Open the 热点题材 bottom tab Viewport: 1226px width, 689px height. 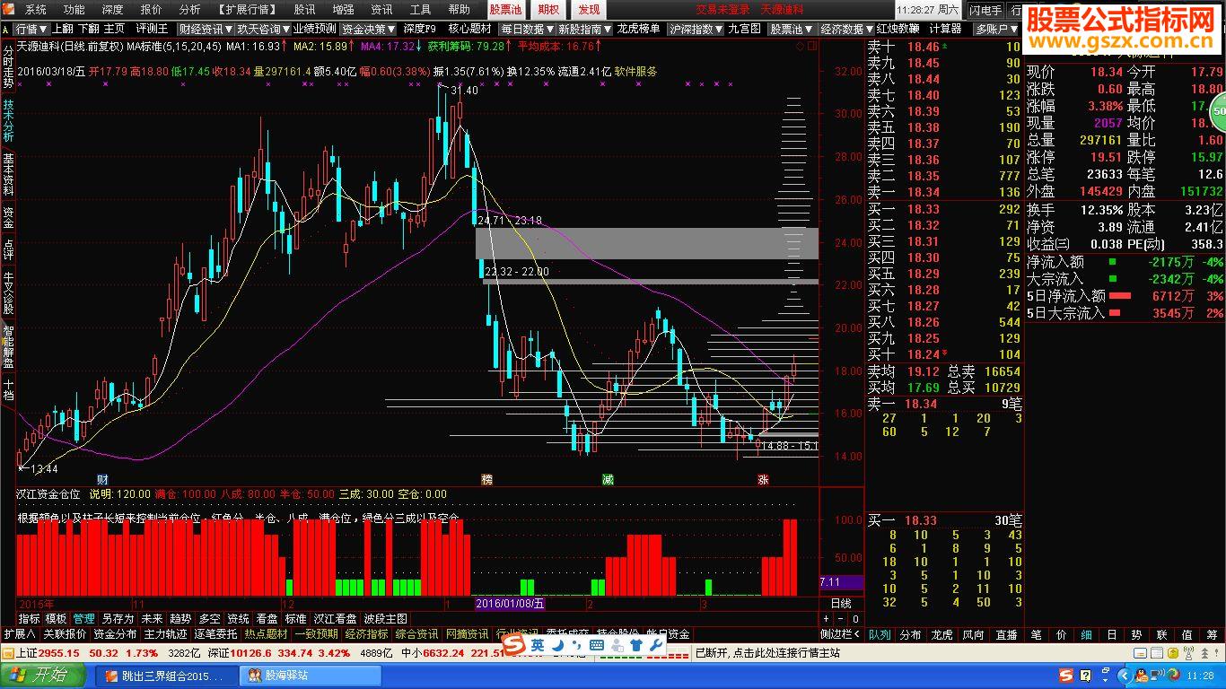(266, 634)
